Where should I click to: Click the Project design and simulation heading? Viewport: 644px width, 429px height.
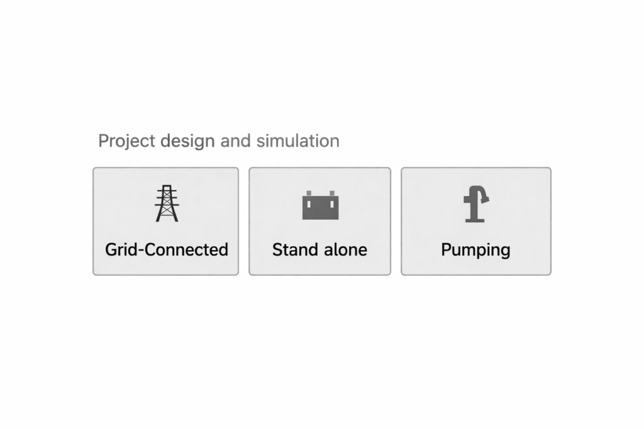pos(218,141)
